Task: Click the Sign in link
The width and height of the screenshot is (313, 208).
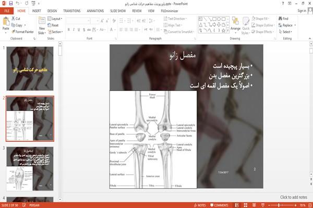Action: pos(302,11)
